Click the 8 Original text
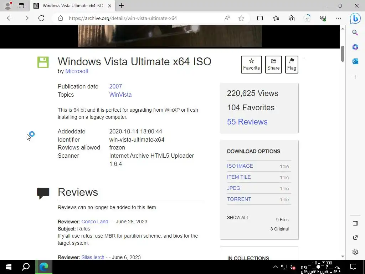The width and height of the screenshot is (365, 274). click(x=279, y=229)
